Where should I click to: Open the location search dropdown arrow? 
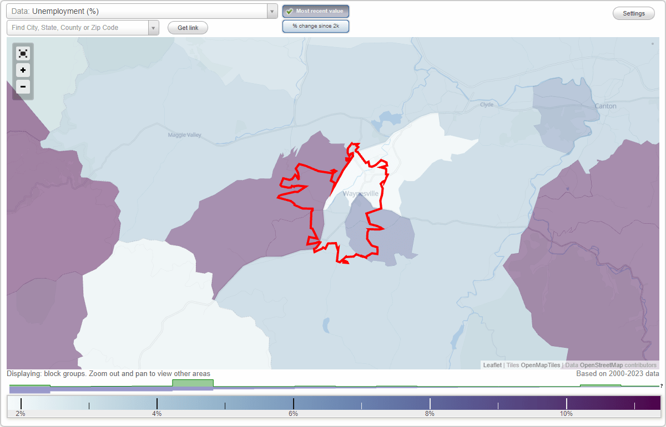point(153,27)
